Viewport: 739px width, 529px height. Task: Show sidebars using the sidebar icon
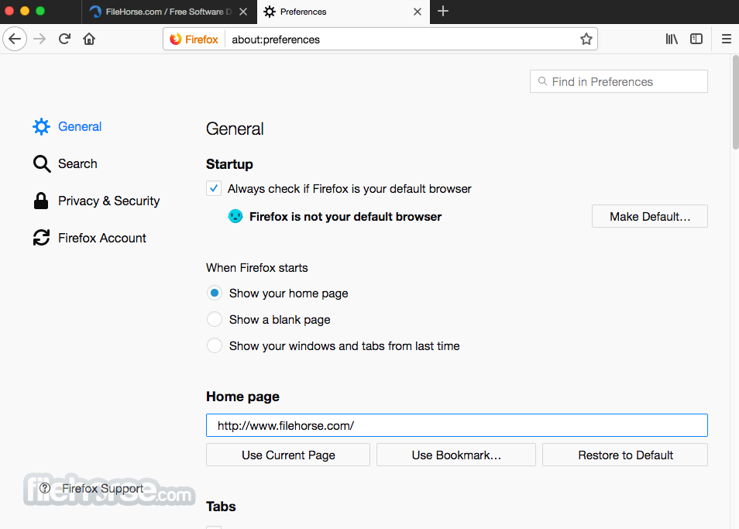(696, 39)
